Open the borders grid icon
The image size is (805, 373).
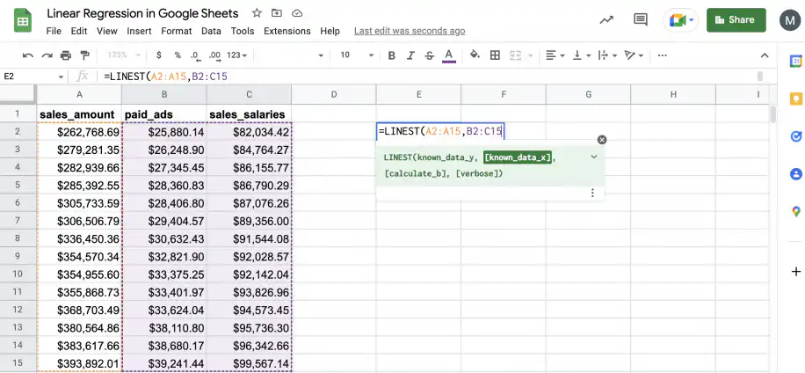tap(495, 55)
